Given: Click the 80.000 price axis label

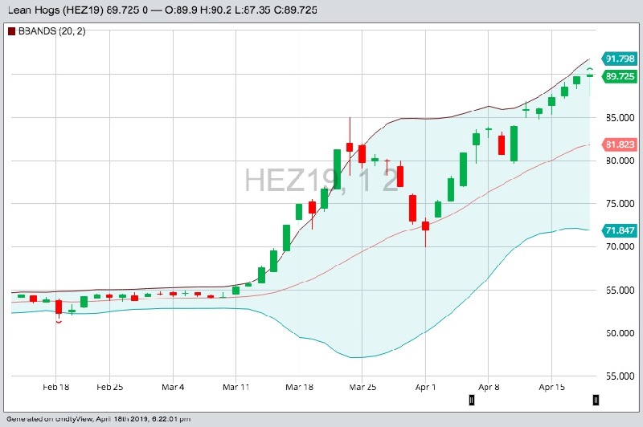Looking at the screenshot, I should pyautogui.click(x=620, y=161).
